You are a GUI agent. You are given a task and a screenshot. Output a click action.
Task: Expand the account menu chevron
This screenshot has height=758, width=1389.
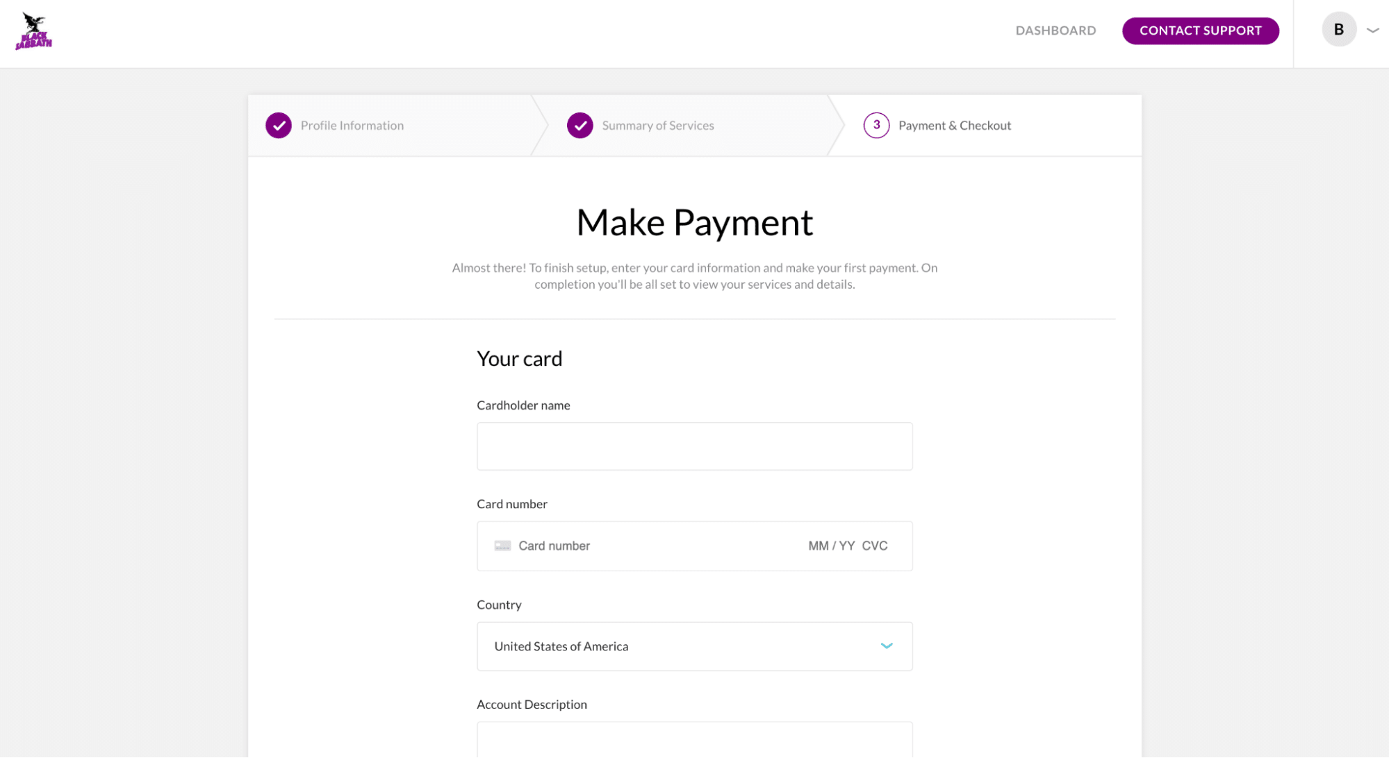[1372, 30]
